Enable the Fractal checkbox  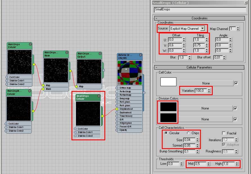(x=224, y=133)
